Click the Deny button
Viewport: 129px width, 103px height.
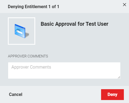click(x=112, y=95)
